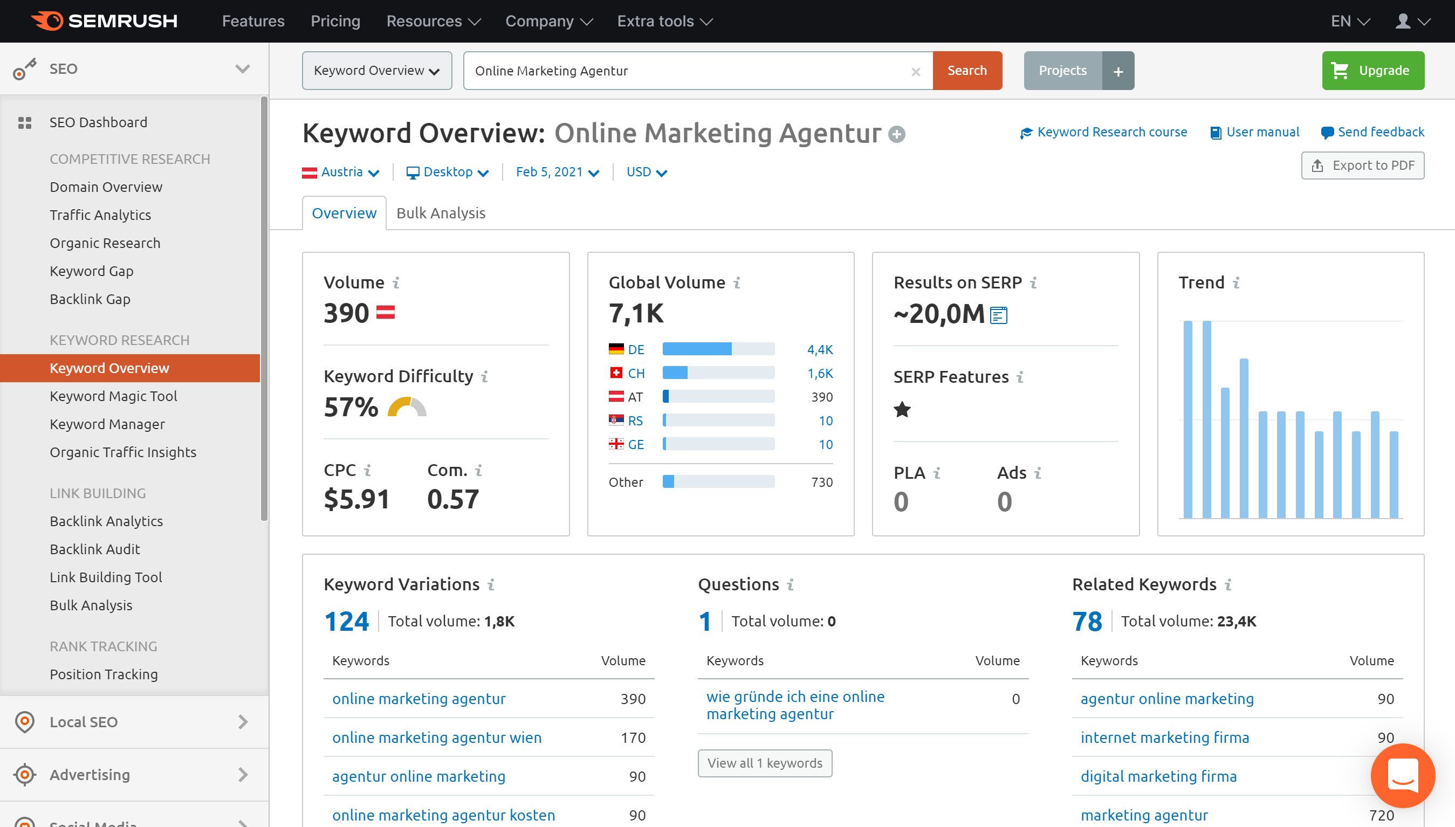1455x827 pixels.
Task: Click the Keyword Difficulty info icon
Action: pos(485,376)
